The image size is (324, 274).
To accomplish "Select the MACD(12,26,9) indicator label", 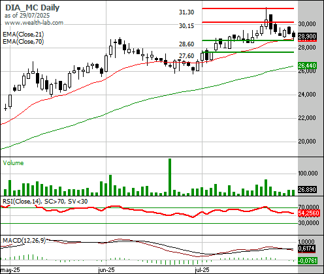I will click(24, 241).
